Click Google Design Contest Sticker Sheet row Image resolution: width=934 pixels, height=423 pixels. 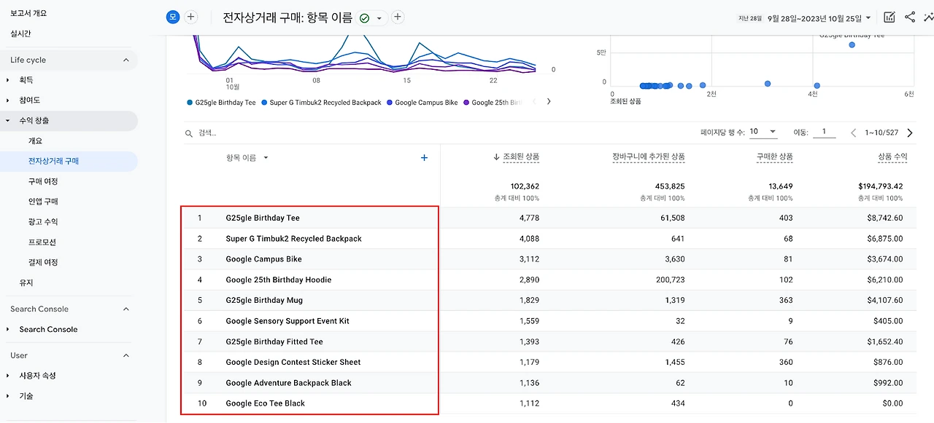click(x=293, y=362)
